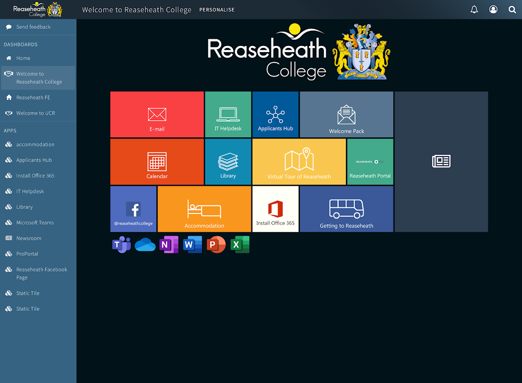This screenshot has height=383, width=522.
Task: Launch Microsoft Teams icon below tiles
Action: pos(121,245)
